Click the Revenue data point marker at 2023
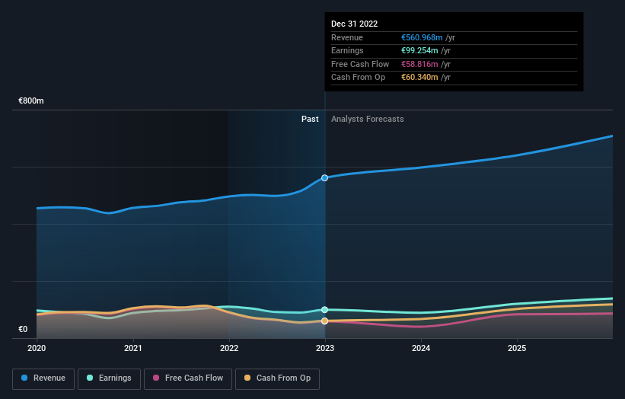This screenshot has height=399, width=625. (x=325, y=177)
